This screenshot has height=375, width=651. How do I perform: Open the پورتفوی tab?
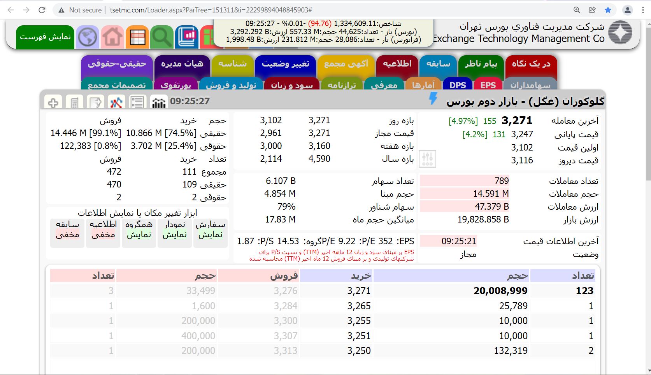pos(176,84)
